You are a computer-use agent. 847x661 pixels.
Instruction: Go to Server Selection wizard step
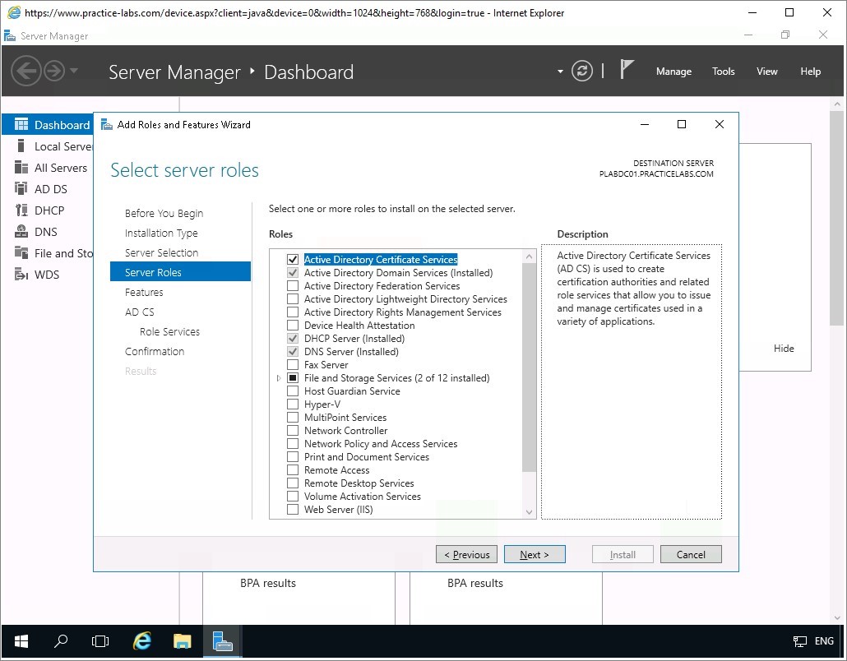(161, 252)
